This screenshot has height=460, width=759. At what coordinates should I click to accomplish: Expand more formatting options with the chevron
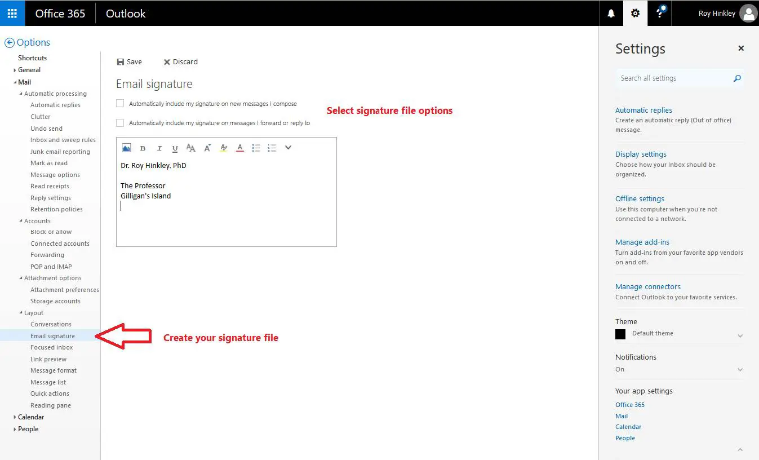[288, 147]
